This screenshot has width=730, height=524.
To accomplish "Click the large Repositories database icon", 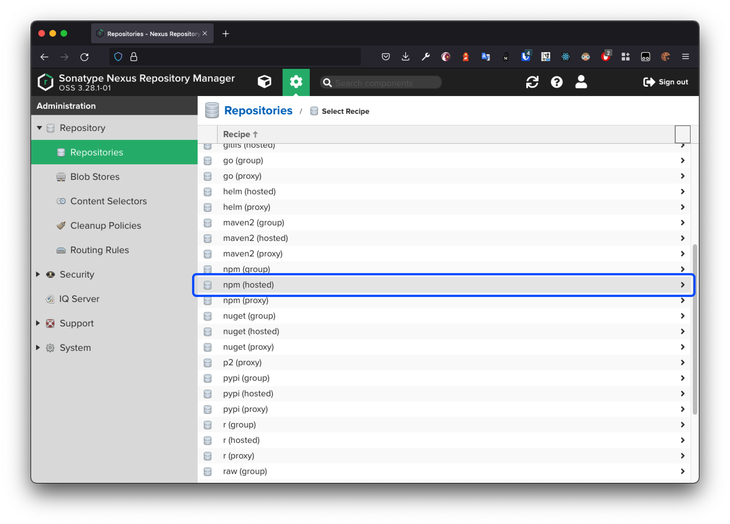I will (212, 110).
